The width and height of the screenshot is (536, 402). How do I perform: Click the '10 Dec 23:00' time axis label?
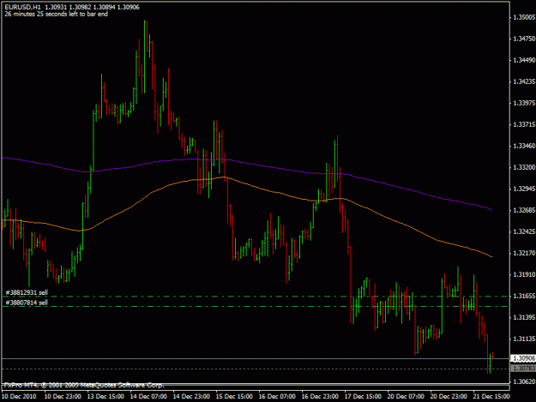[x=63, y=397]
